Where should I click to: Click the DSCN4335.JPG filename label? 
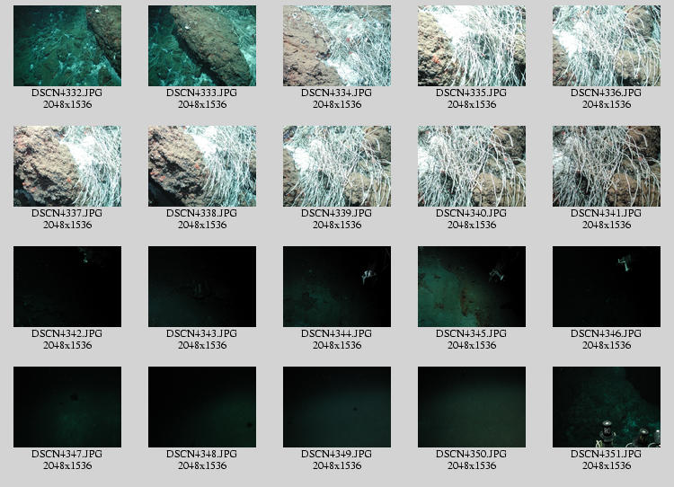[472, 93]
